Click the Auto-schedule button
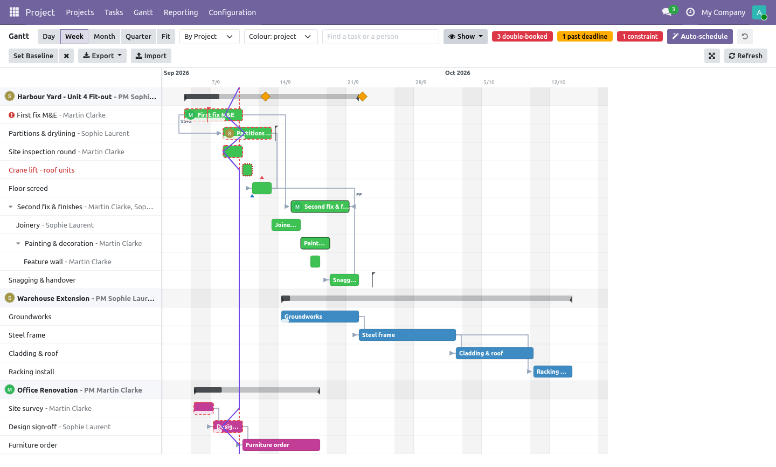The image size is (776, 467). pos(700,36)
